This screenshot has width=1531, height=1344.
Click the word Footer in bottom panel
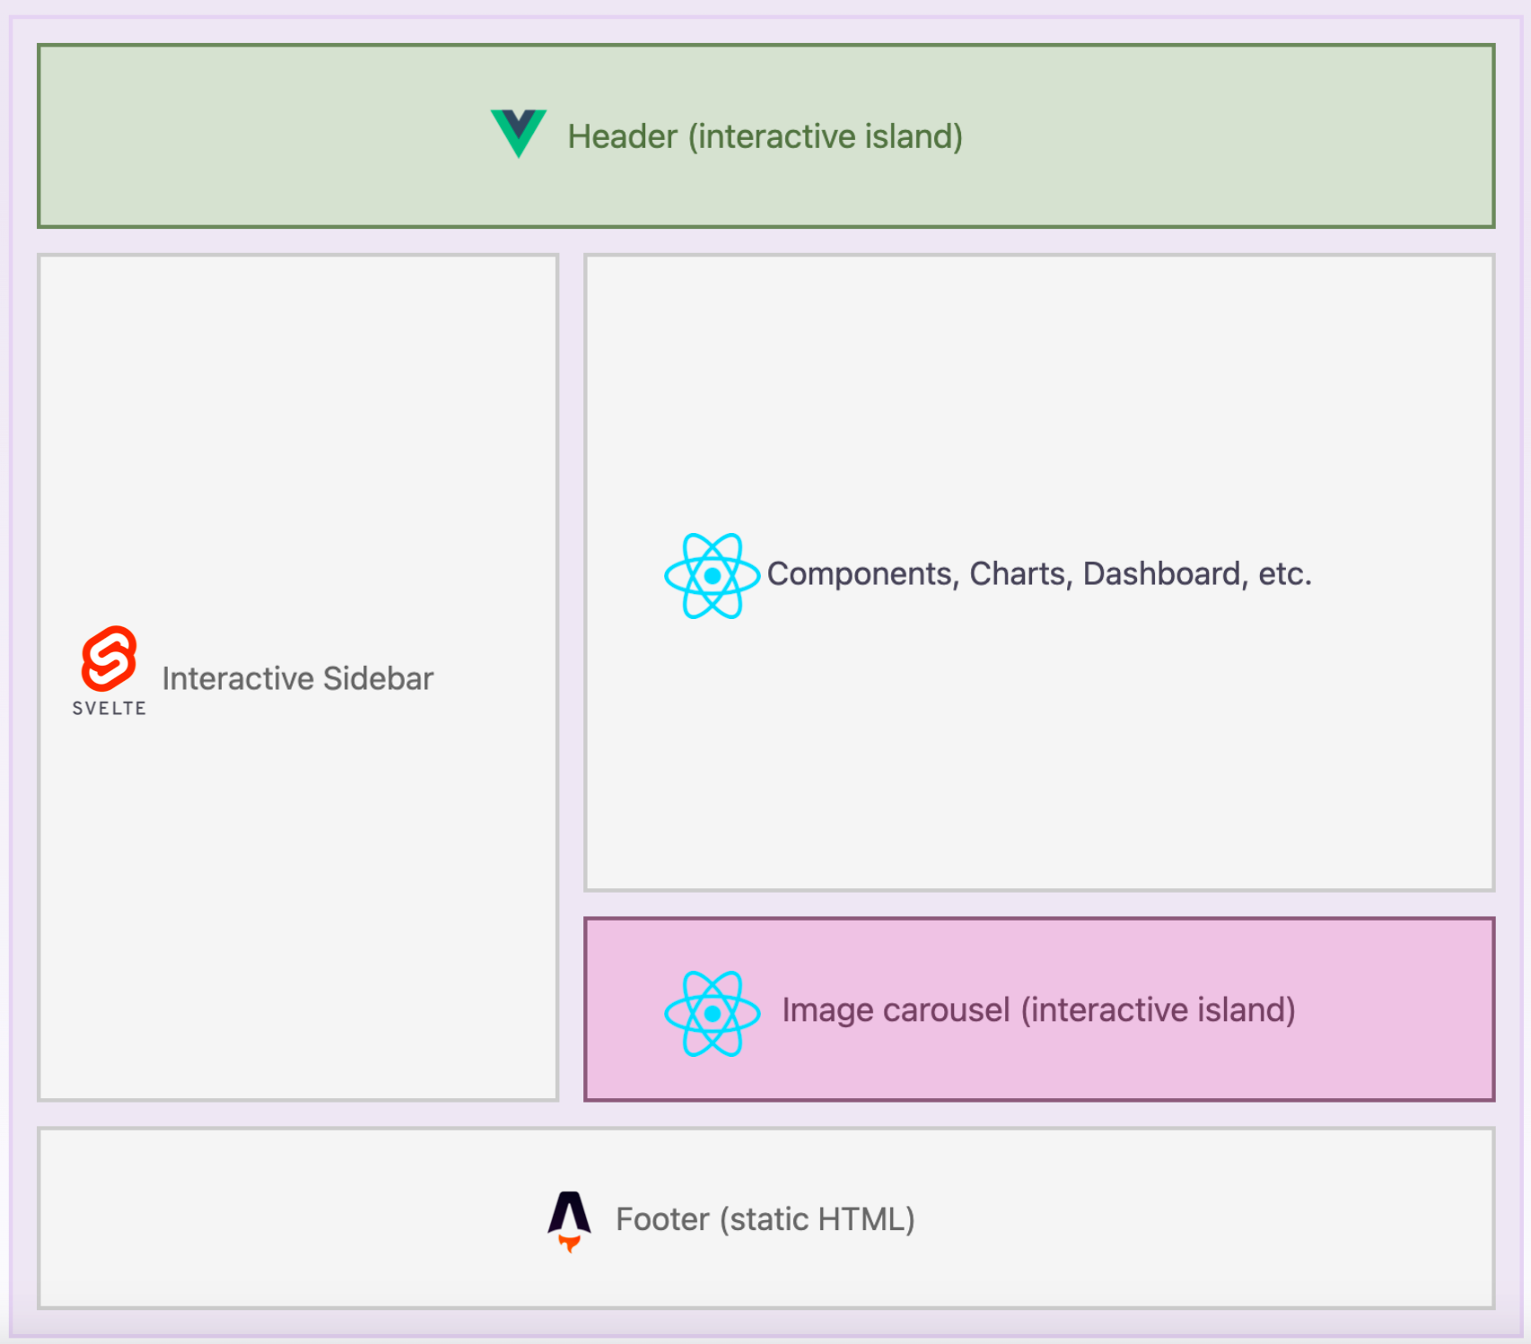[662, 1219]
